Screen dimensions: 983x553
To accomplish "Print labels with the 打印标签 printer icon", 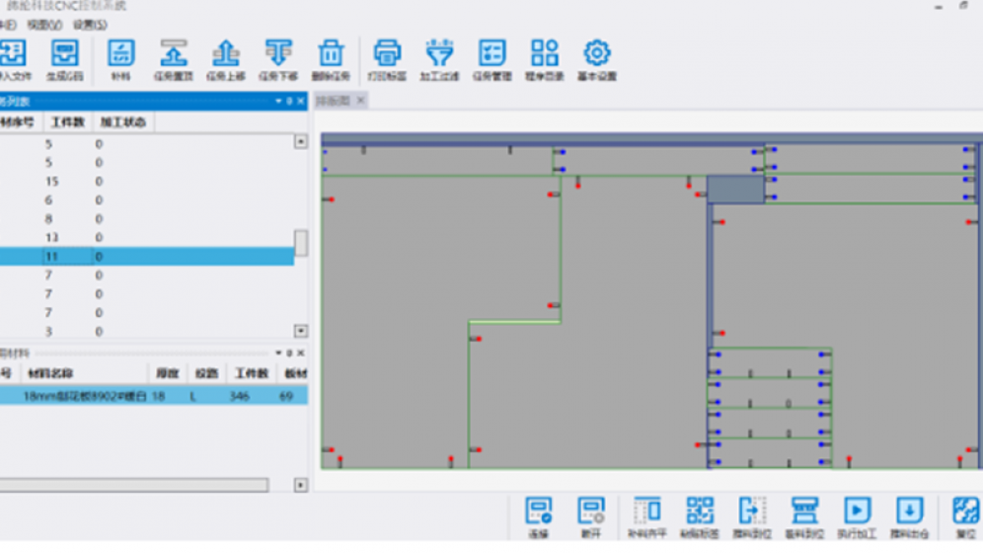I will pyautogui.click(x=387, y=57).
